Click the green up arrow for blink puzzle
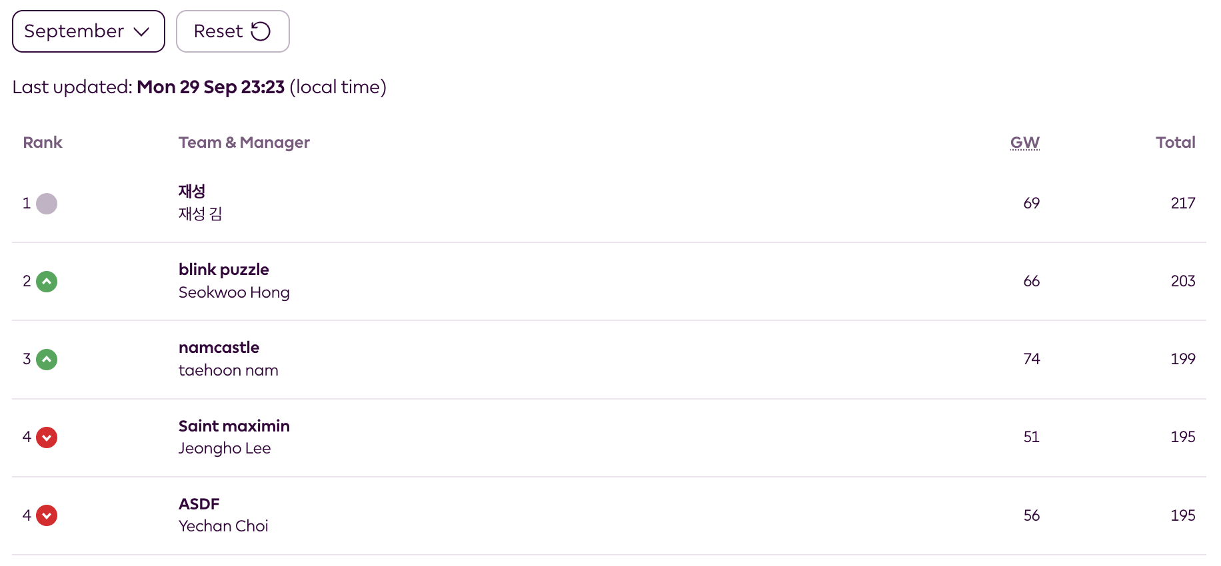This screenshot has width=1221, height=566. click(x=47, y=282)
